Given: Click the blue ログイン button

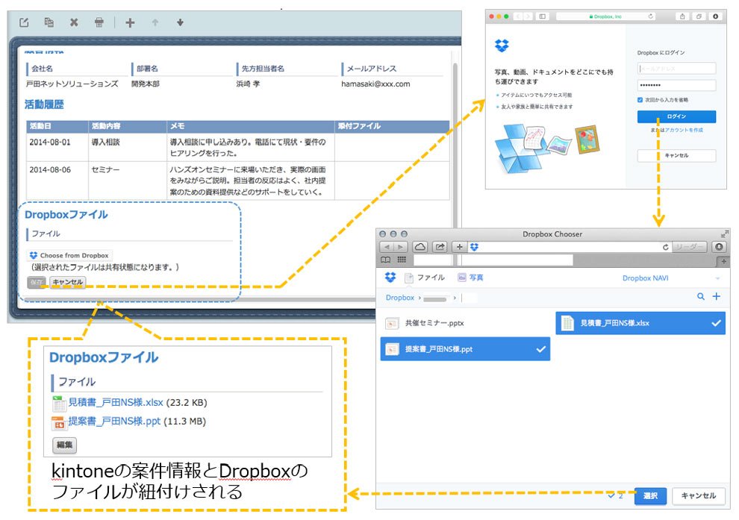Looking at the screenshot, I should coord(676,116).
